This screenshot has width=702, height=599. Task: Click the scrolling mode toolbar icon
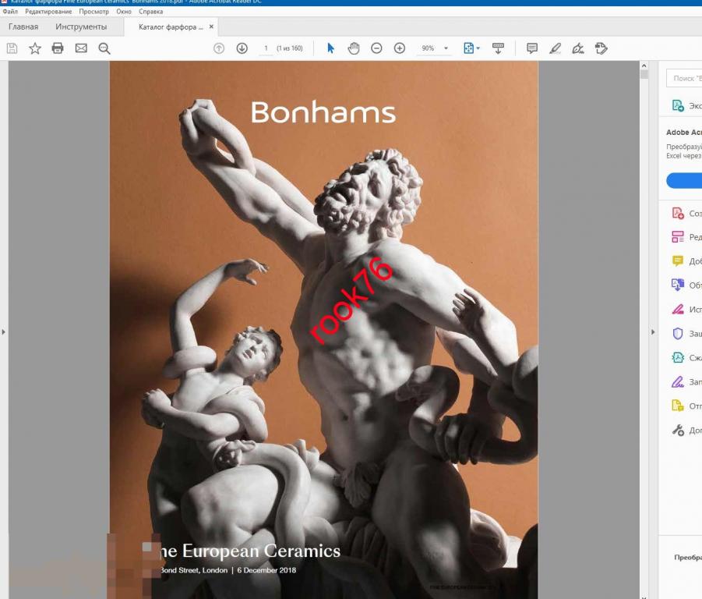(x=498, y=48)
